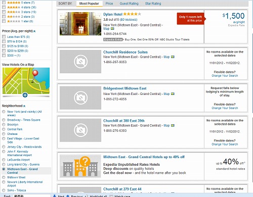Image resolution: width=253 pixels, height=197 pixels.
Task: Check the $300+ price filter checkbox
Action: pos(4,56)
